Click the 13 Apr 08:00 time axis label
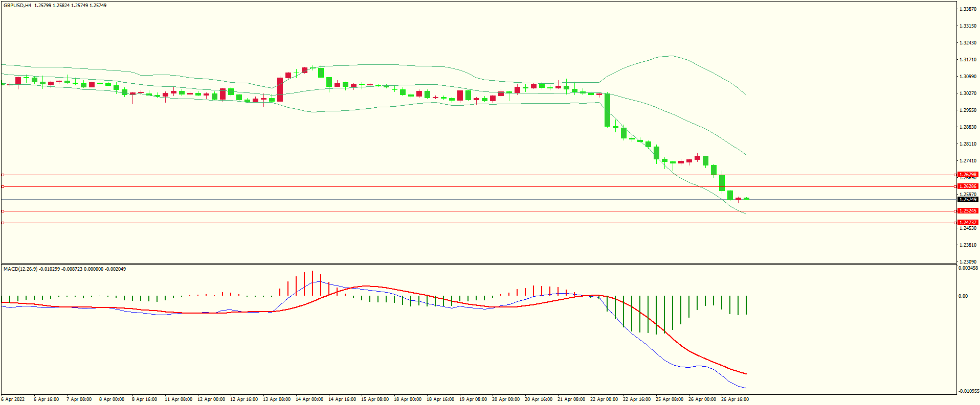Screen dimensions: 980x405 point(276,399)
